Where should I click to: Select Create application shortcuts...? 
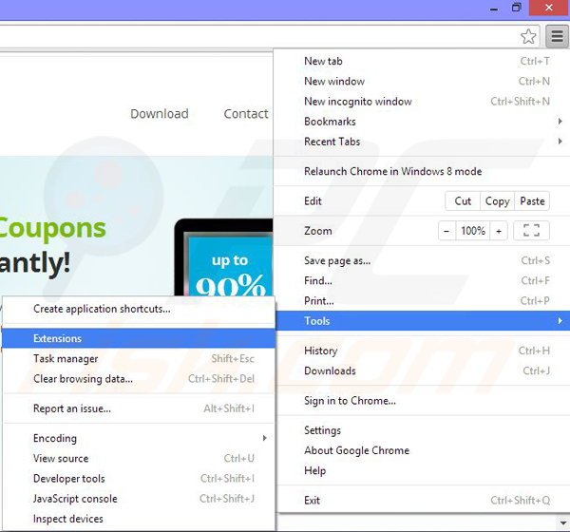(139, 309)
